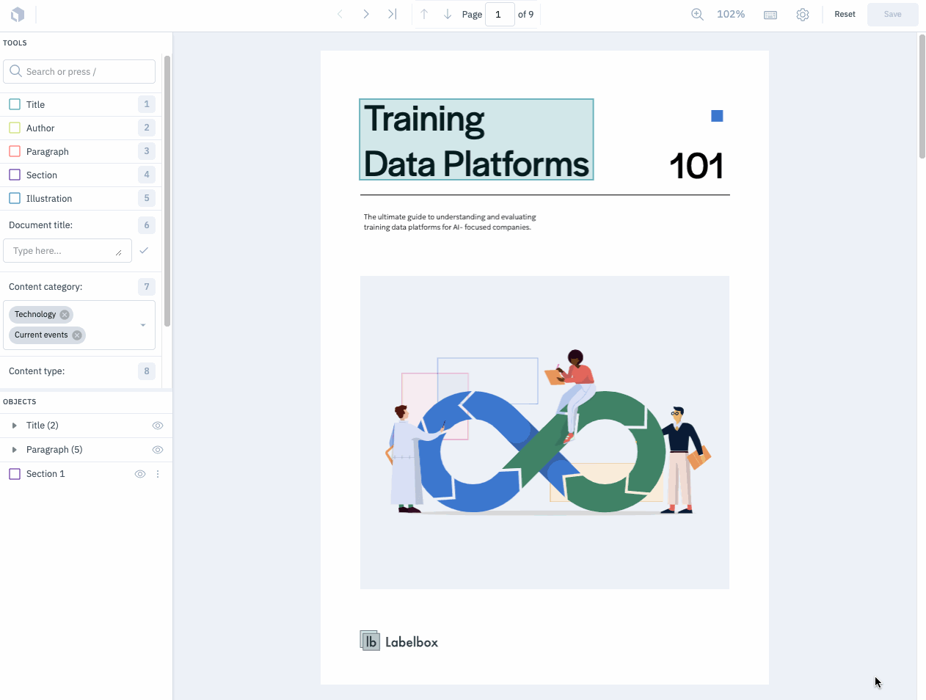Click the Labelbox logo on the document page
Image resolution: width=926 pixels, height=700 pixels.
pyautogui.click(x=399, y=641)
